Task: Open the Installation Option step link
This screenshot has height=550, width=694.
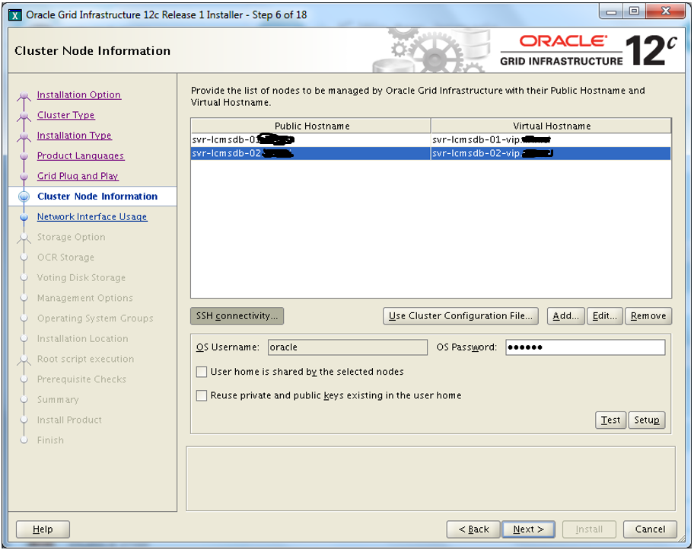Action: (x=79, y=95)
